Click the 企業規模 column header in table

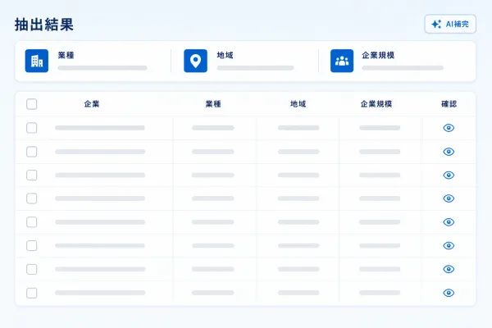pos(376,104)
